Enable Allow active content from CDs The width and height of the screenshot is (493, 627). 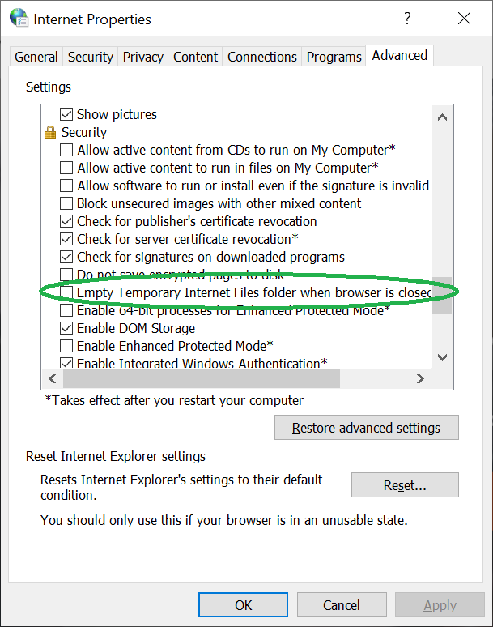pyautogui.click(x=66, y=150)
